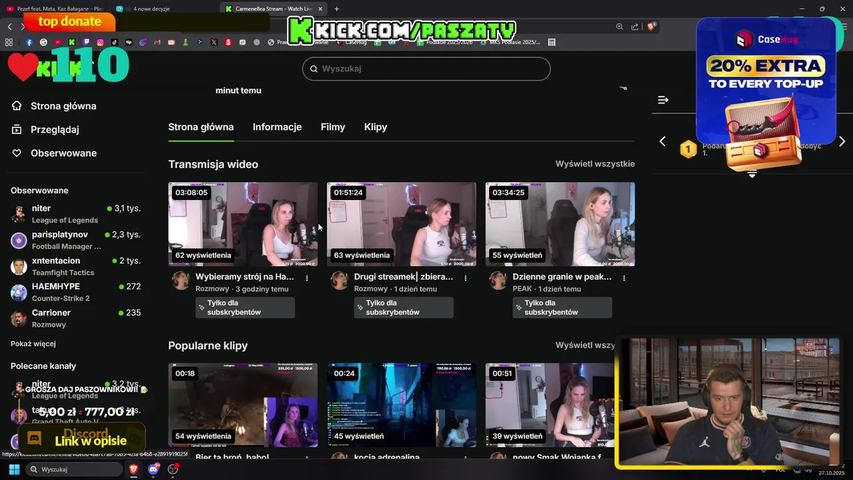Click avatar beside Dzienne granie video

tap(498, 281)
